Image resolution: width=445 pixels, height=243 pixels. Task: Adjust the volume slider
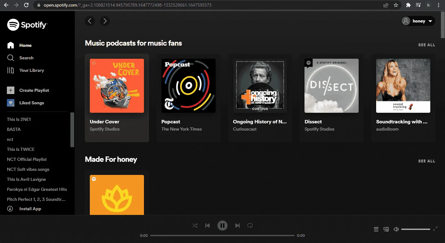[416, 229]
